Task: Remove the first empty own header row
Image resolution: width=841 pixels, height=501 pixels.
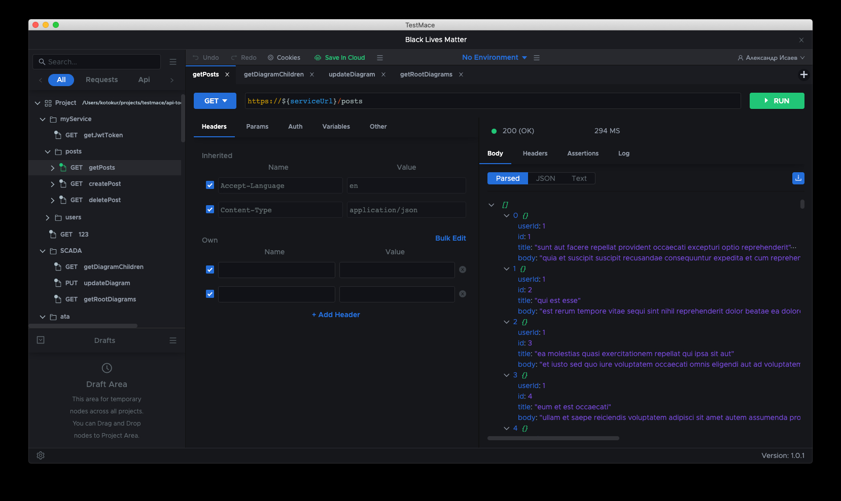Action: tap(463, 269)
